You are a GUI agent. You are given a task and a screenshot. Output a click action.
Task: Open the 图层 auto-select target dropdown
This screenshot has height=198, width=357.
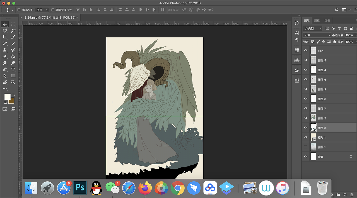(x=42, y=10)
